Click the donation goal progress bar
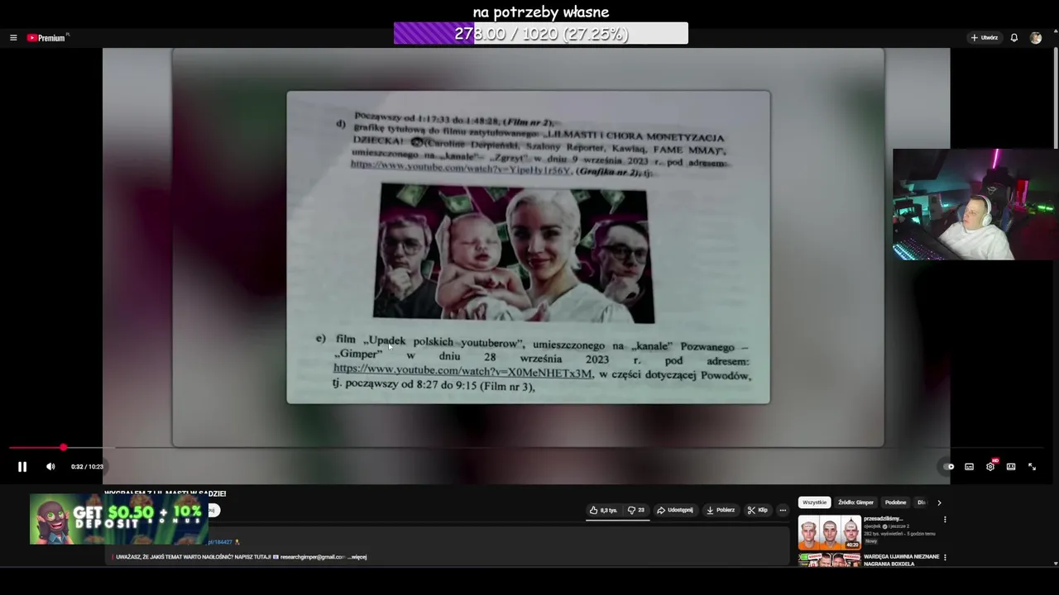The image size is (1059, 595). [541, 33]
